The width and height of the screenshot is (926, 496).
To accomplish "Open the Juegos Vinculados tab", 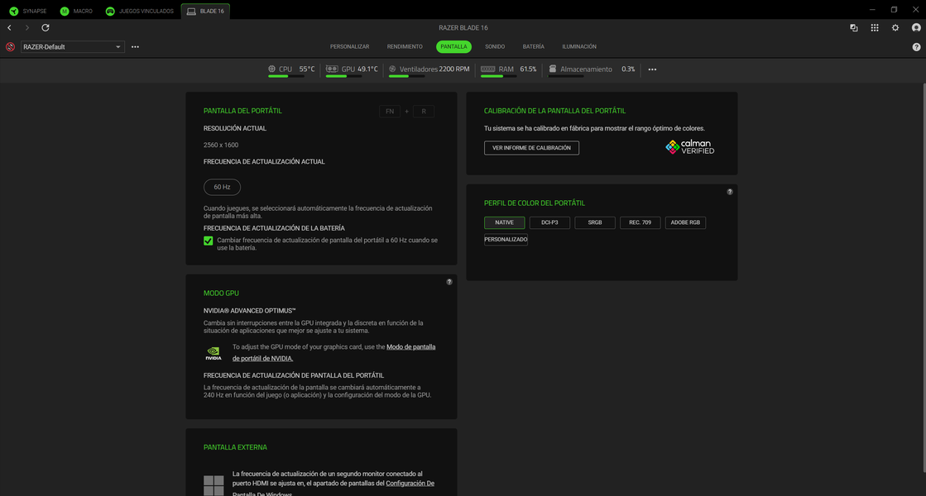I will click(x=140, y=12).
